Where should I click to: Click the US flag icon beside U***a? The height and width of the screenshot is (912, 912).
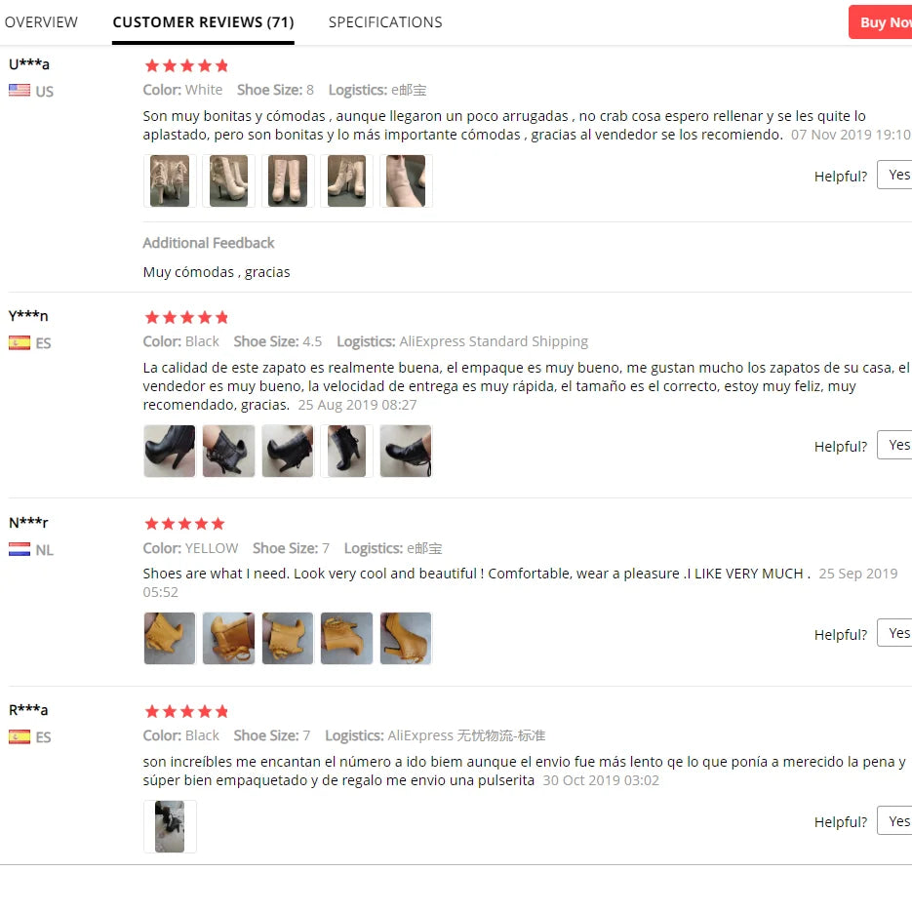tap(20, 90)
